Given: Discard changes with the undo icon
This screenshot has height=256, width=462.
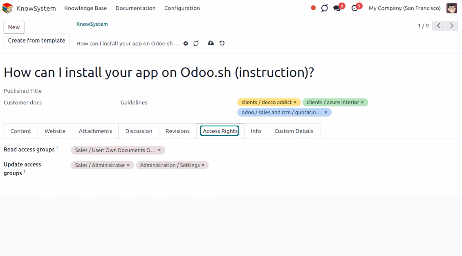Looking at the screenshot, I should click(x=222, y=43).
